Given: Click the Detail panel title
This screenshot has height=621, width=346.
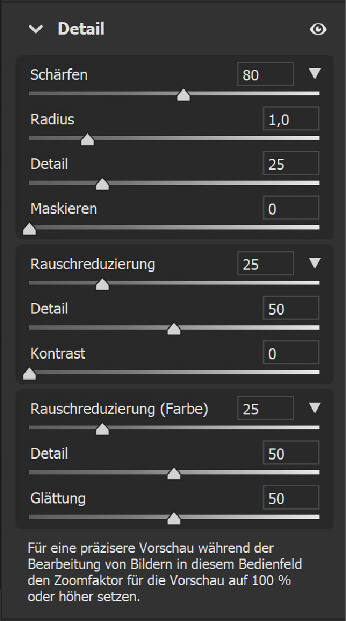Looking at the screenshot, I should click(81, 29).
